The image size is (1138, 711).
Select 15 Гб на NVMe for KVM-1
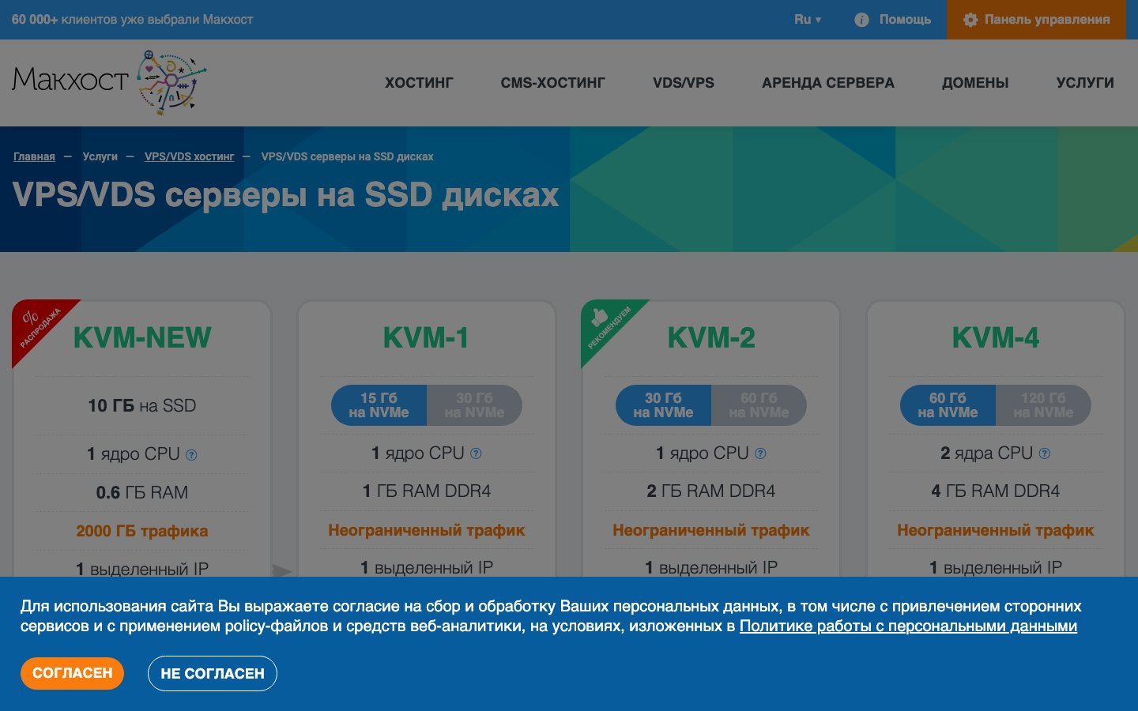pyautogui.click(x=379, y=405)
